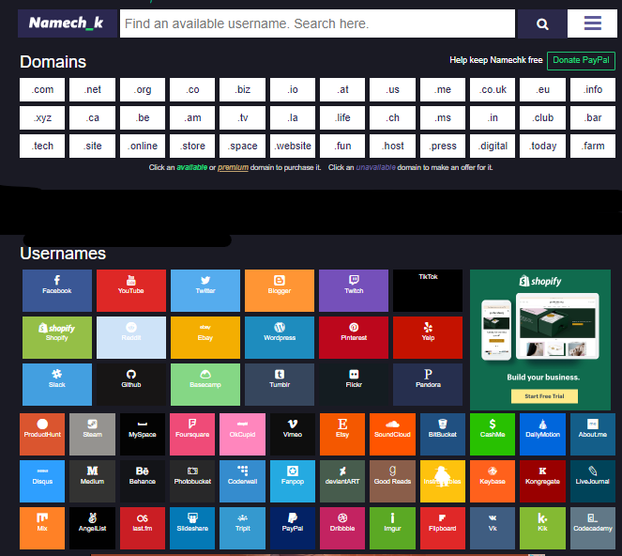Open the Reddit username tile
The image size is (622, 556).
click(x=131, y=337)
